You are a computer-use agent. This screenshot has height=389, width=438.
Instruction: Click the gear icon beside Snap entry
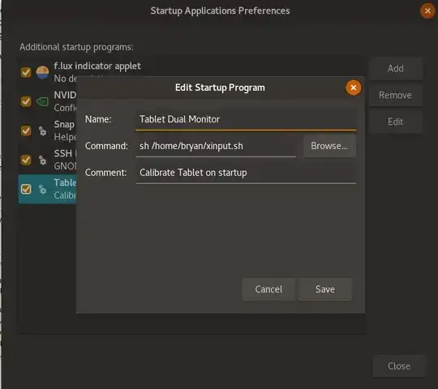click(42, 130)
